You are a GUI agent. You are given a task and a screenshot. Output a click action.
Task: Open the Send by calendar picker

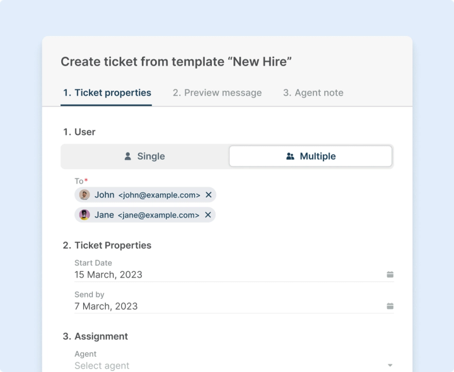390,306
